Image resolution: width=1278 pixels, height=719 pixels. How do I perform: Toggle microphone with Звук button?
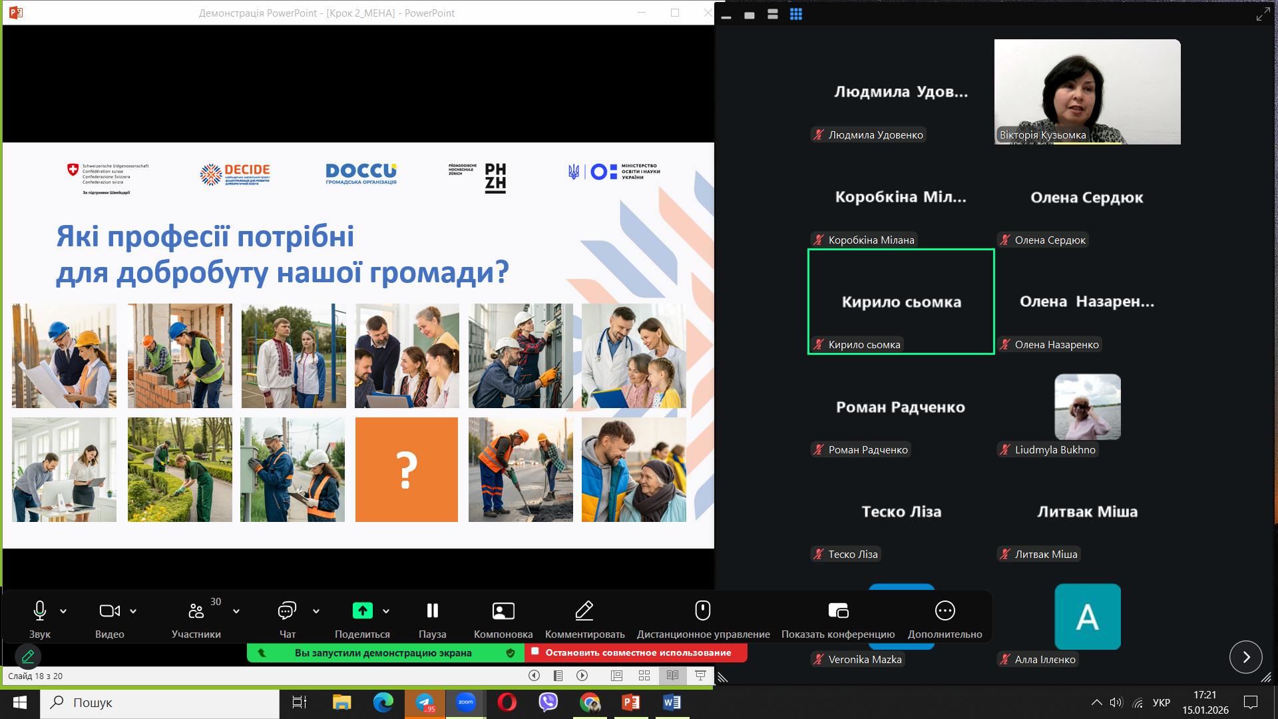[x=40, y=611]
